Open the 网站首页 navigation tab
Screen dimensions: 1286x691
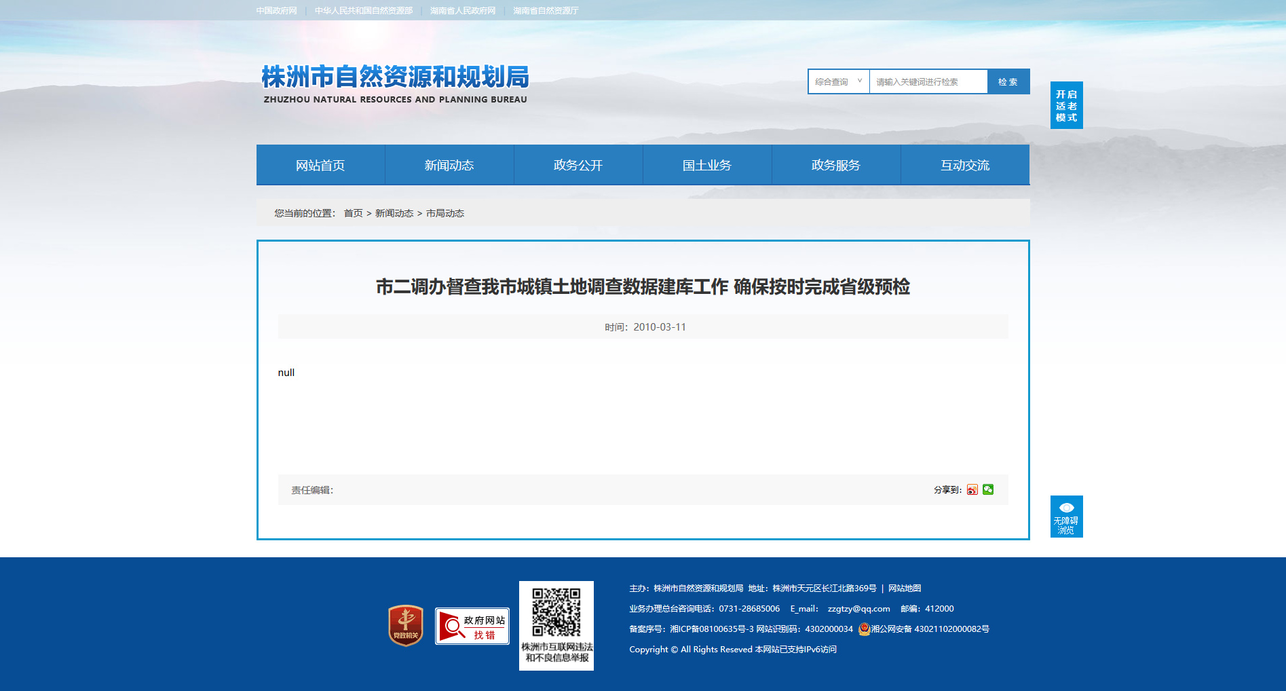[320, 165]
